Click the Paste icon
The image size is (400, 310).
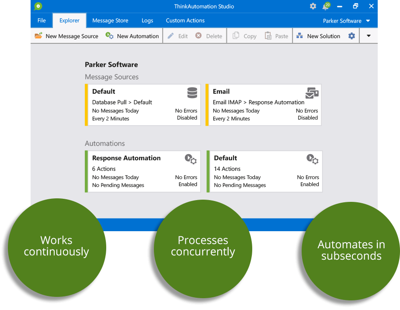276,36
